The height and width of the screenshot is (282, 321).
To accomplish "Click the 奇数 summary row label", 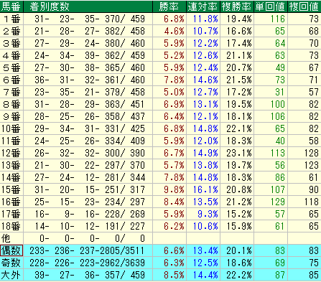I will [x=11, y=263].
